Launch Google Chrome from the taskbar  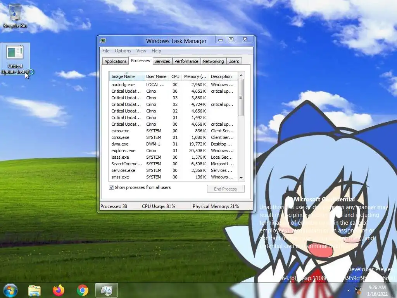pyautogui.click(x=83, y=290)
